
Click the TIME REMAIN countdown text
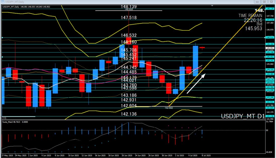250,16
